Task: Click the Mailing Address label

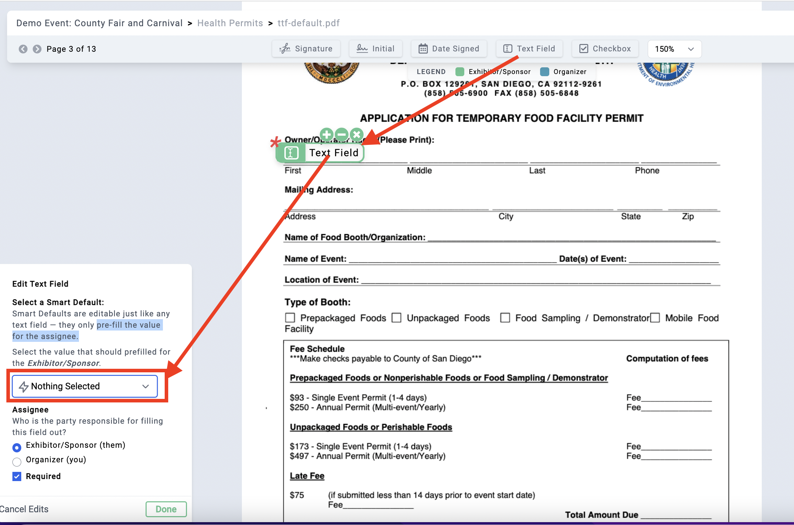Action: point(319,190)
